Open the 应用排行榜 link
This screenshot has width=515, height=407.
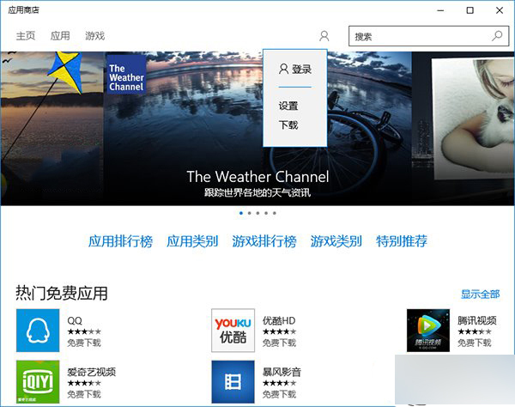pos(120,241)
